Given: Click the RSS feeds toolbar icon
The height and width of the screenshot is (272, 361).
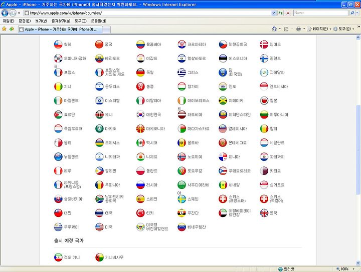Looking at the screenshot, I should coord(286,29).
